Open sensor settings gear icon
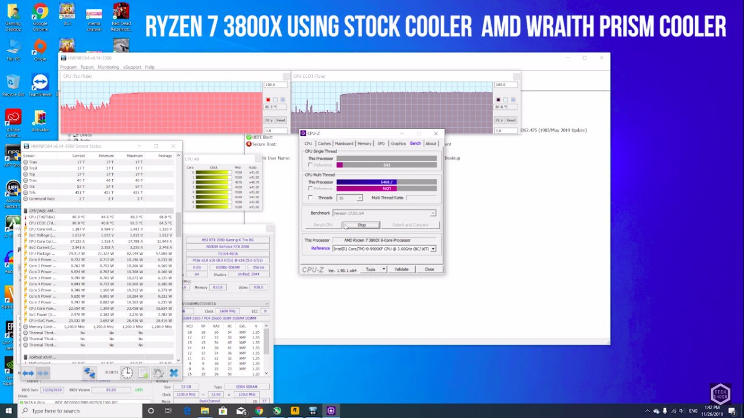Screen dimensions: 744x418 click(x=158, y=373)
